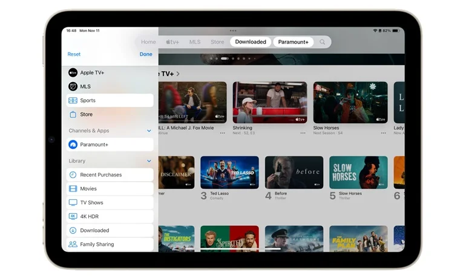This screenshot has height=279, width=466.
Task: Select the active hero carousel page indicator
Action: [x=225, y=59]
